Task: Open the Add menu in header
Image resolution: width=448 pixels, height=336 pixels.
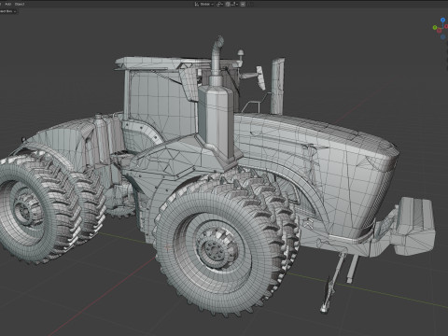Action: tap(8, 4)
